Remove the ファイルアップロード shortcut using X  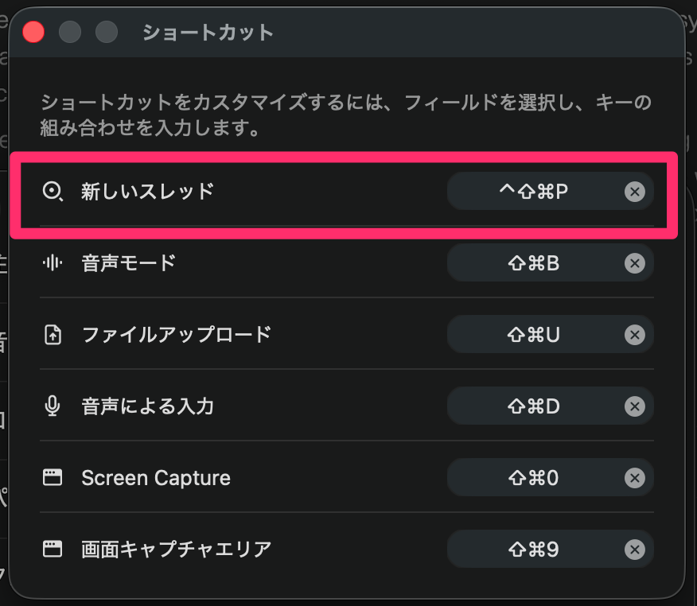[x=634, y=335]
